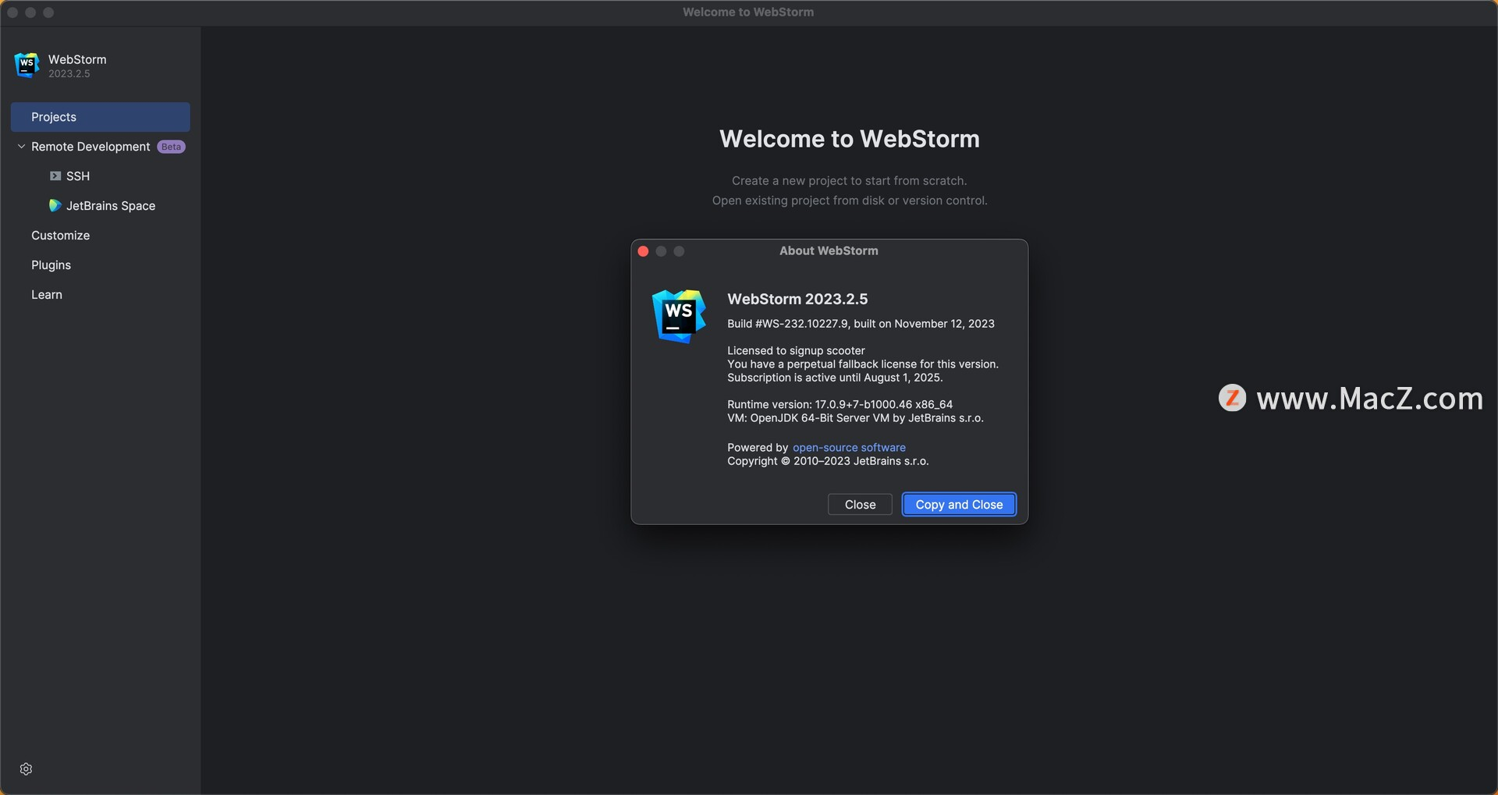Open the open-source software link
This screenshot has height=795, width=1498.
point(849,448)
